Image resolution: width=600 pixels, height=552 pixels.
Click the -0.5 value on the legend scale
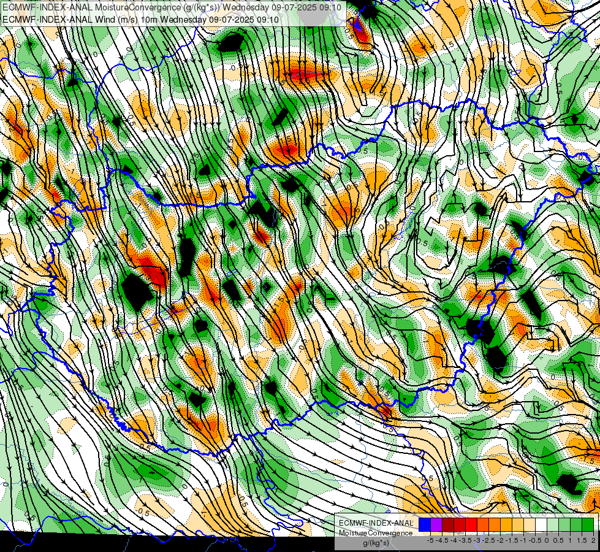pyautogui.click(x=535, y=540)
